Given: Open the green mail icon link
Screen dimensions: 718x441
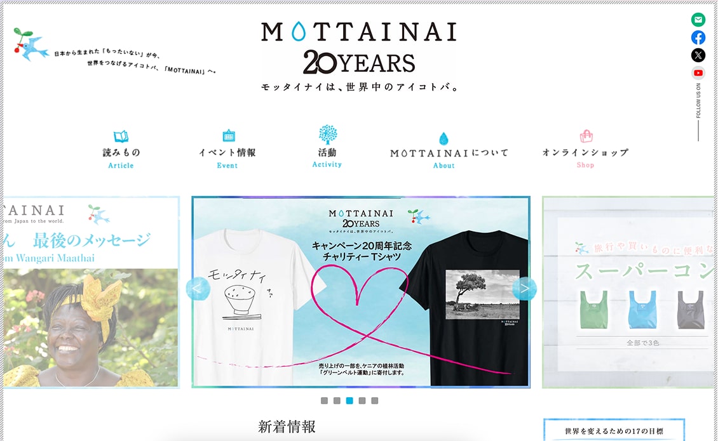Looking at the screenshot, I should tap(698, 19).
